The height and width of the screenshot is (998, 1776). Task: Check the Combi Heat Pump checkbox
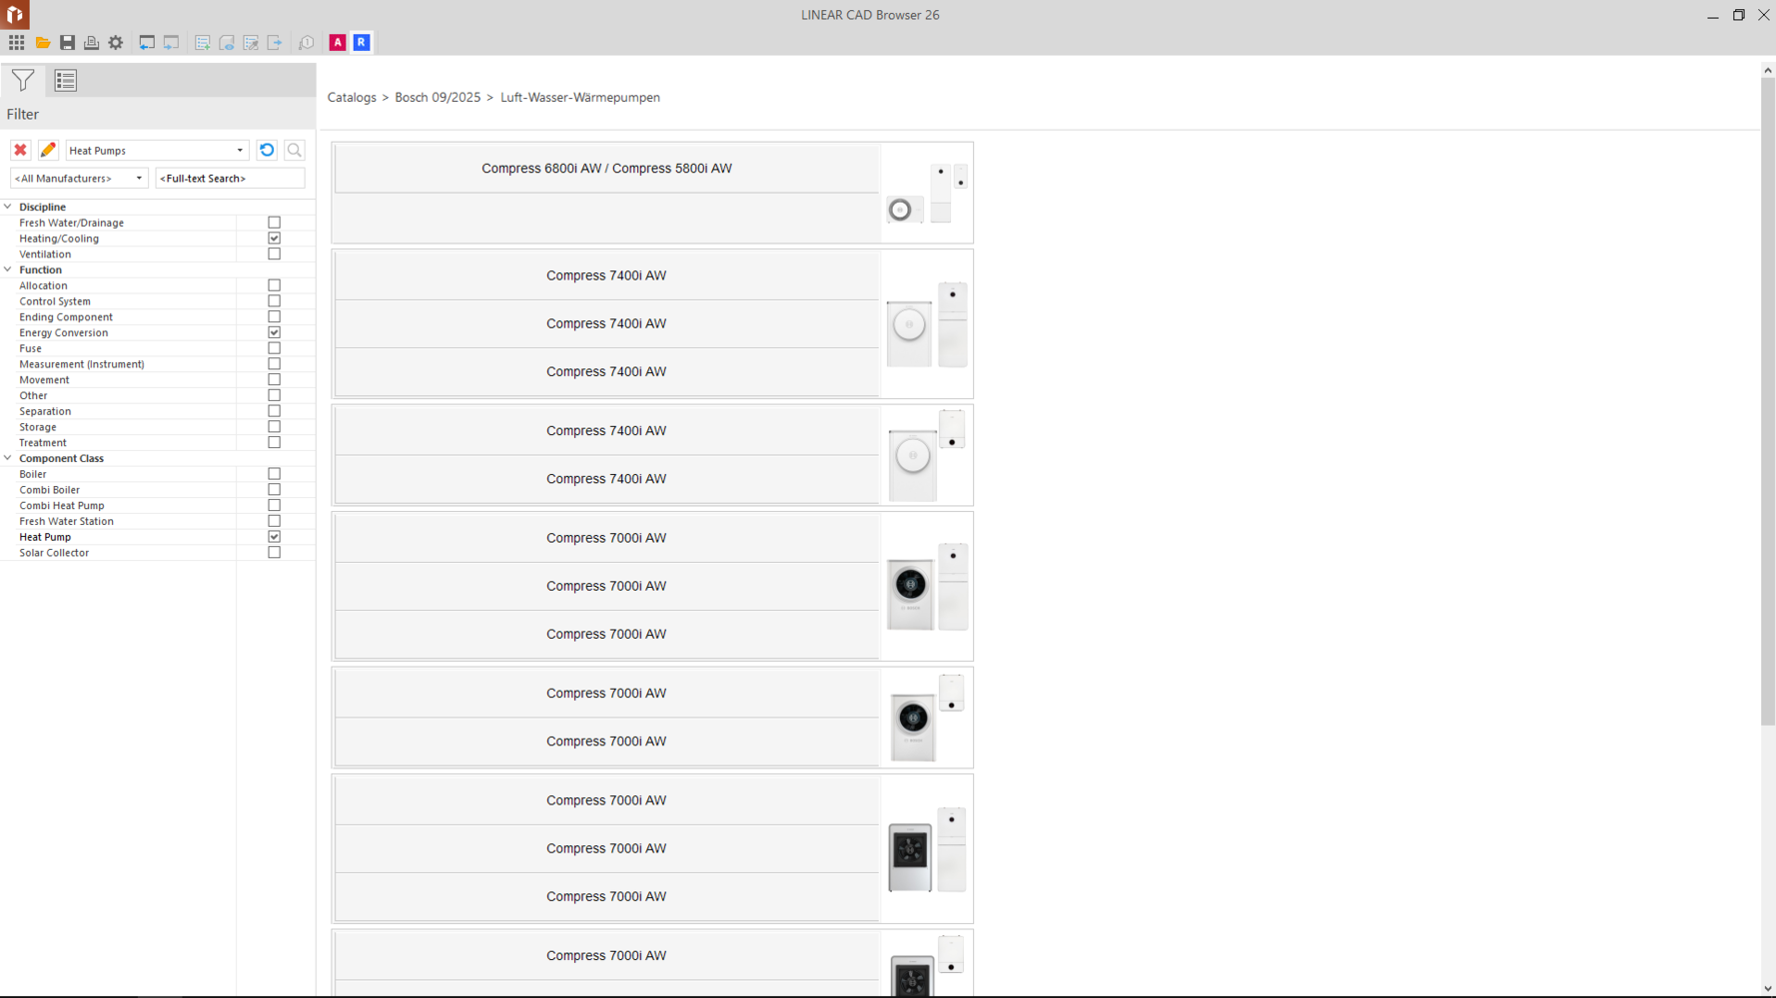(x=275, y=506)
